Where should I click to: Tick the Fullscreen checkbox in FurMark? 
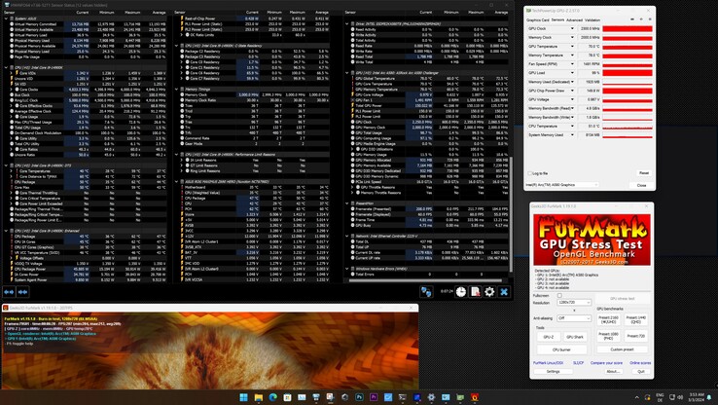559,296
